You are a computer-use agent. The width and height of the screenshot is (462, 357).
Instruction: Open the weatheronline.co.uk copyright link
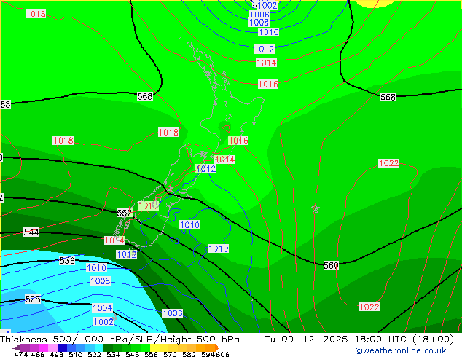coord(401,350)
